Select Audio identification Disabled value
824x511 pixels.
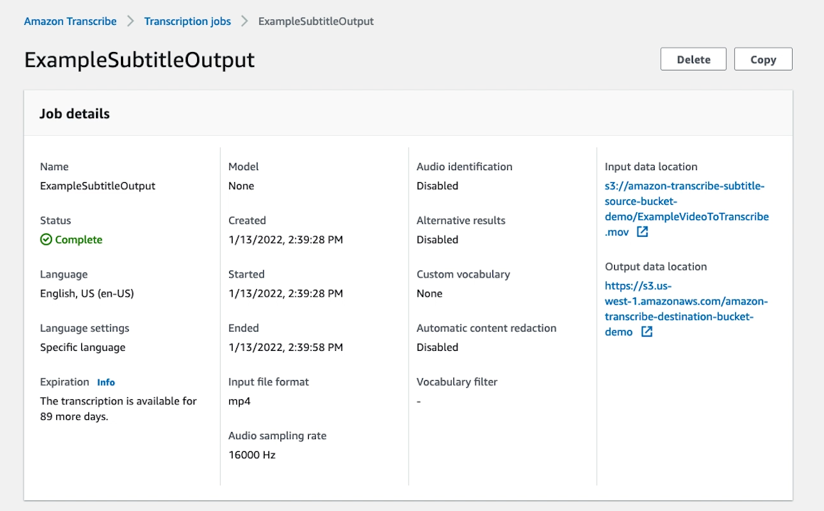(x=437, y=186)
